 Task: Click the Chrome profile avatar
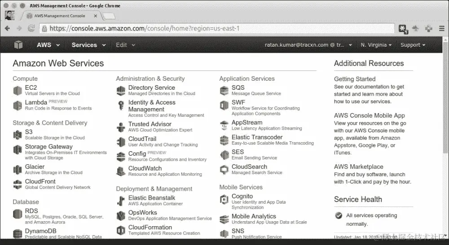pos(9,15)
